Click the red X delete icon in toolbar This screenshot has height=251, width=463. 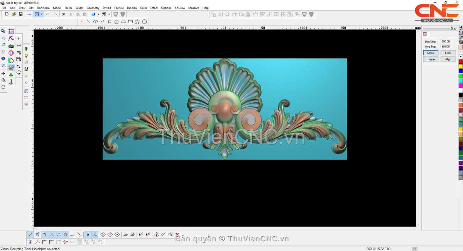point(64,14)
